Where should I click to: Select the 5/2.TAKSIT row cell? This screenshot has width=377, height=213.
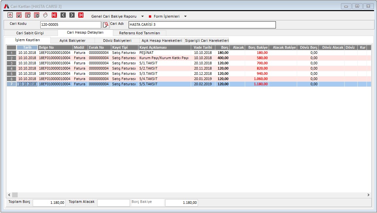point(165,68)
